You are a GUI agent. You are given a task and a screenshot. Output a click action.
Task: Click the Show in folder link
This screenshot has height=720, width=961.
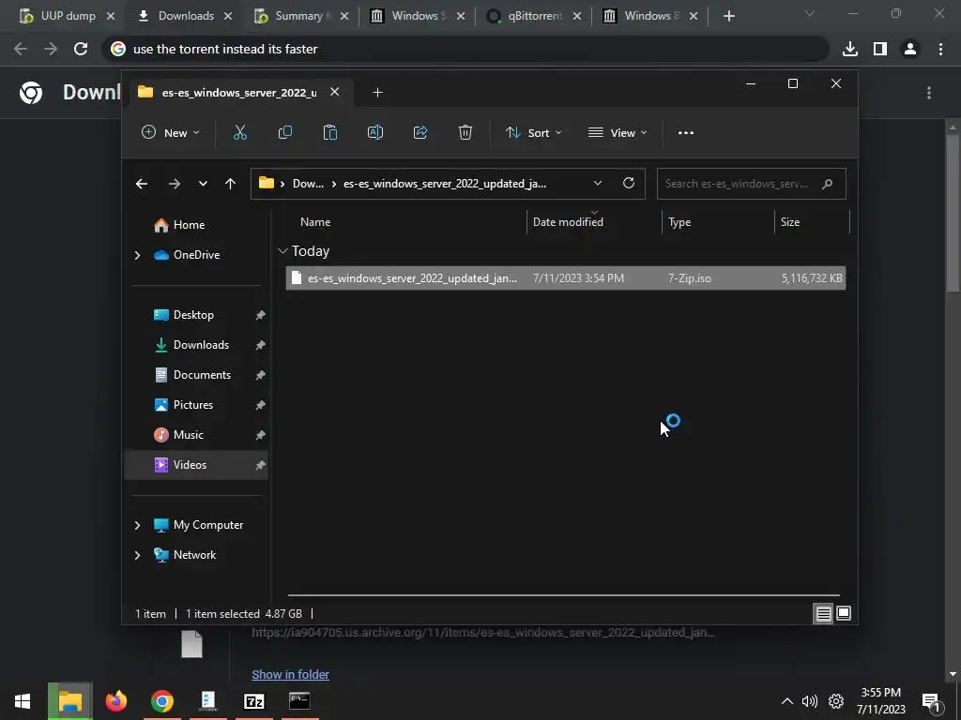click(291, 675)
